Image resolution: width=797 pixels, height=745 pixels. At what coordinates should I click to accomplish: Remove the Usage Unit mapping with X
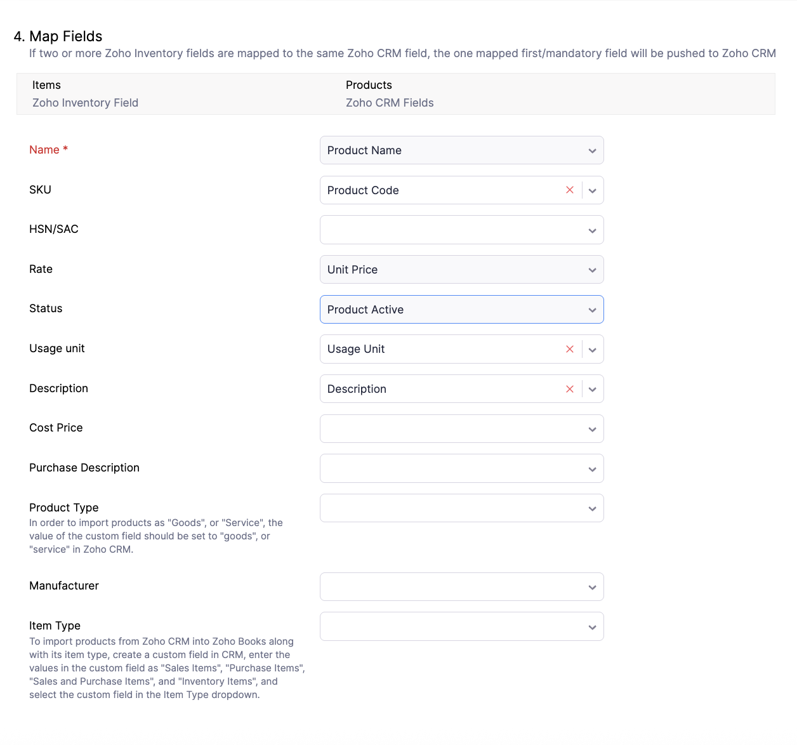pyautogui.click(x=569, y=349)
